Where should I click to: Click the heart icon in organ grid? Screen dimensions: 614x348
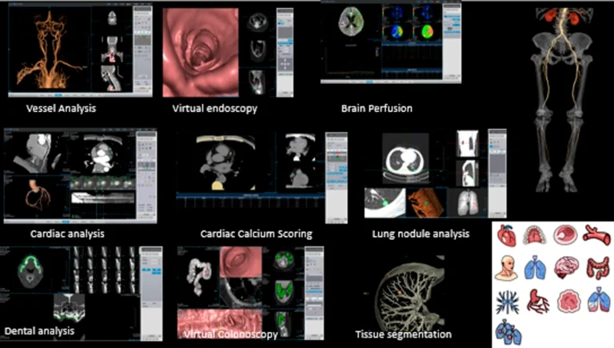point(508,235)
